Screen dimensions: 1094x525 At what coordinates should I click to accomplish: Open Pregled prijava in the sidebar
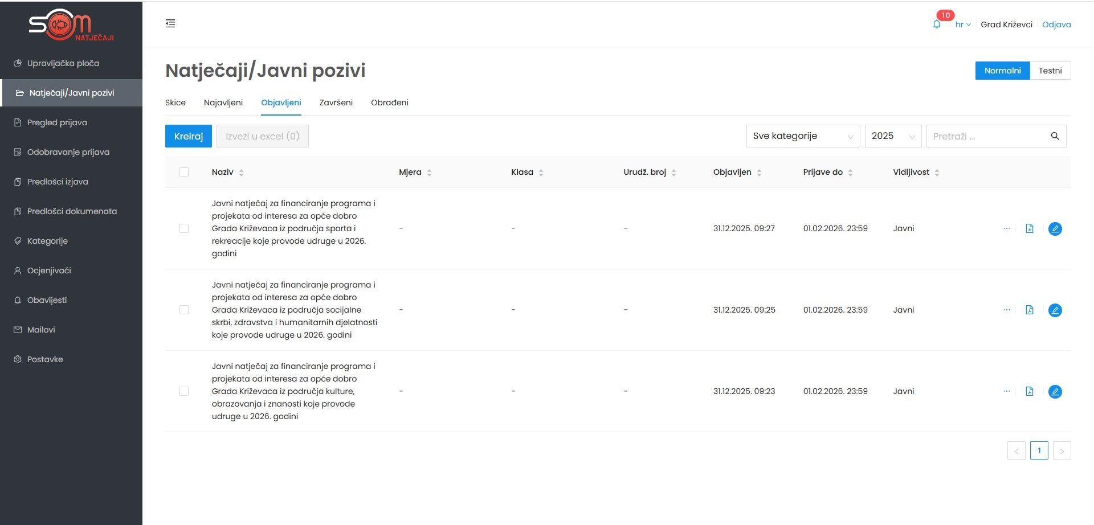point(57,122)
